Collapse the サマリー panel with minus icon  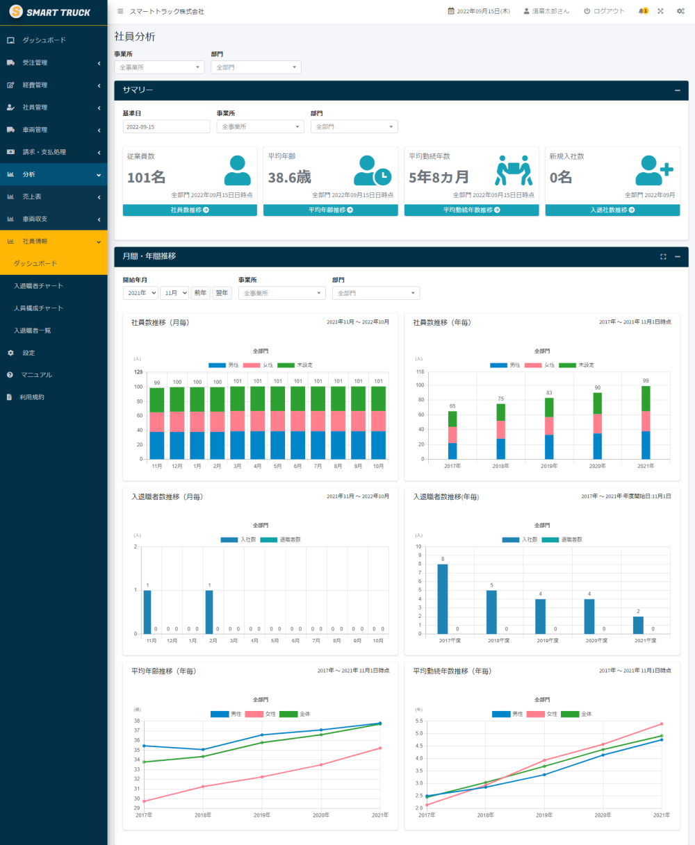pos(677,90)
